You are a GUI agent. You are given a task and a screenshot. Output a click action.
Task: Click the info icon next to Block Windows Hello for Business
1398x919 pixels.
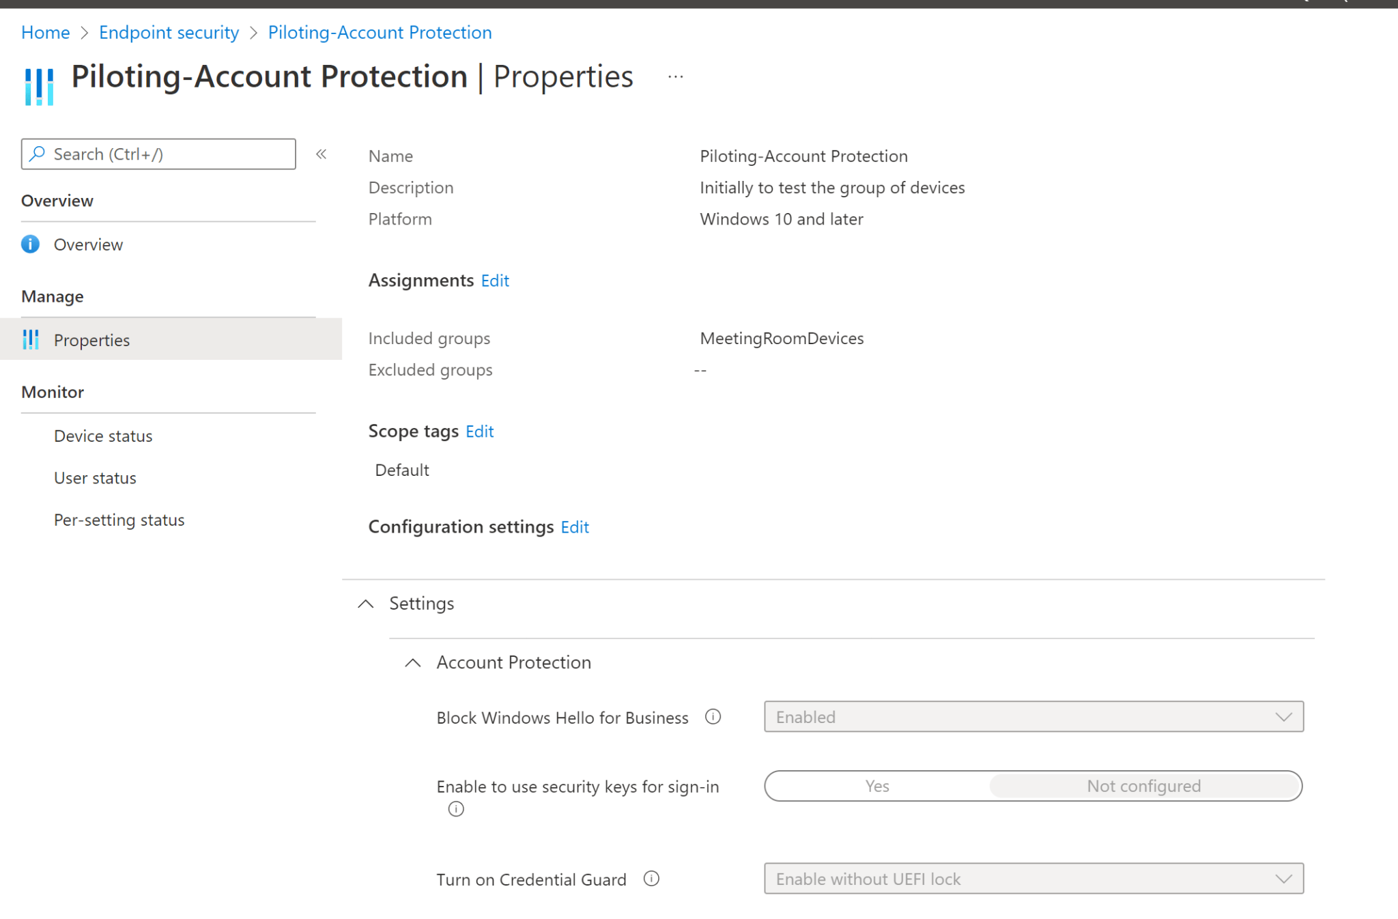click(x=713, y=717)
